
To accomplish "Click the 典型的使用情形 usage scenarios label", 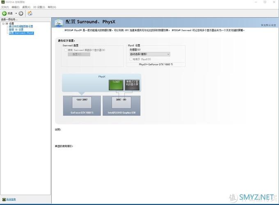I will click(x=64, y=146).
